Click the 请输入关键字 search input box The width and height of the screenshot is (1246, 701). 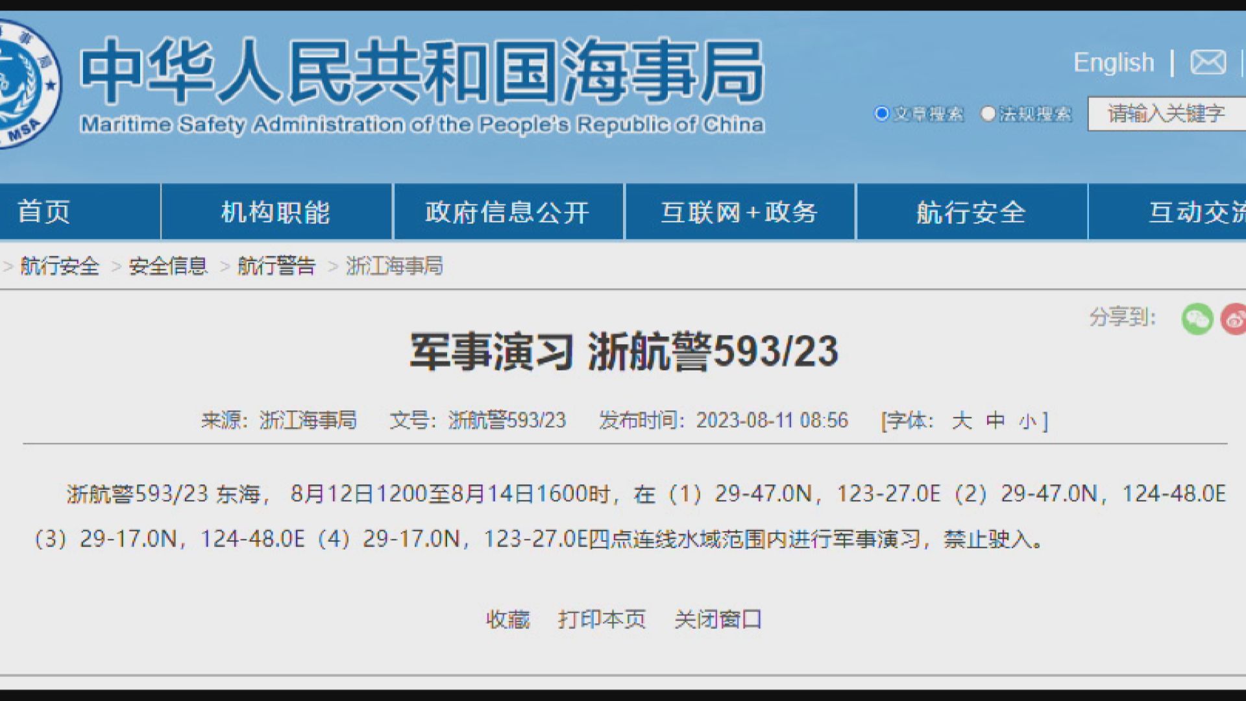1162,114
